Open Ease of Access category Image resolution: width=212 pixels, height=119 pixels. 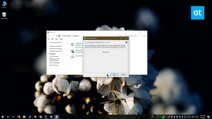pos(54,65)
